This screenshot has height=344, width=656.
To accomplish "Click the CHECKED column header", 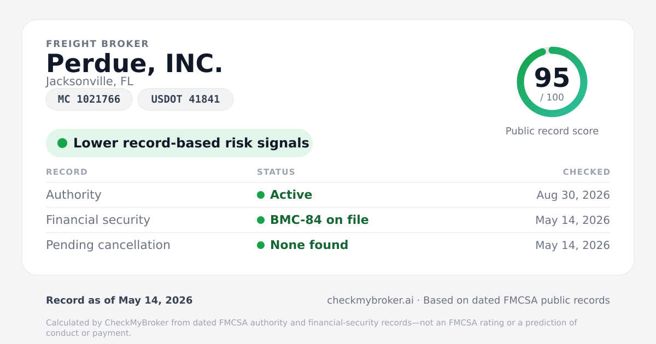I will (x=587, y=172).
